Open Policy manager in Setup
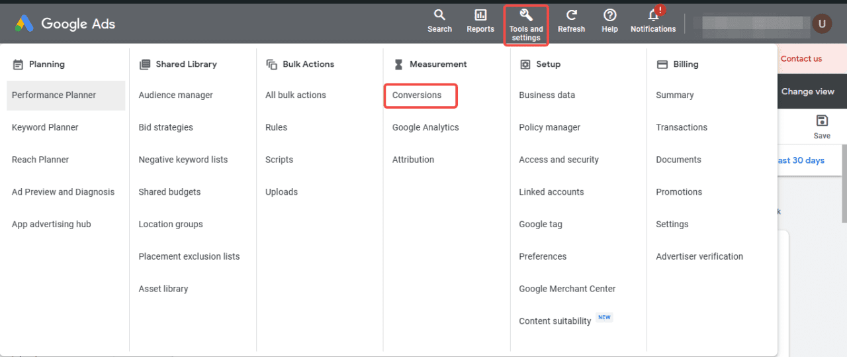 coord(549,127)
